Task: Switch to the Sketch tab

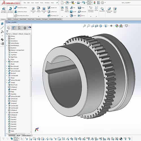Action: (9, 19)
